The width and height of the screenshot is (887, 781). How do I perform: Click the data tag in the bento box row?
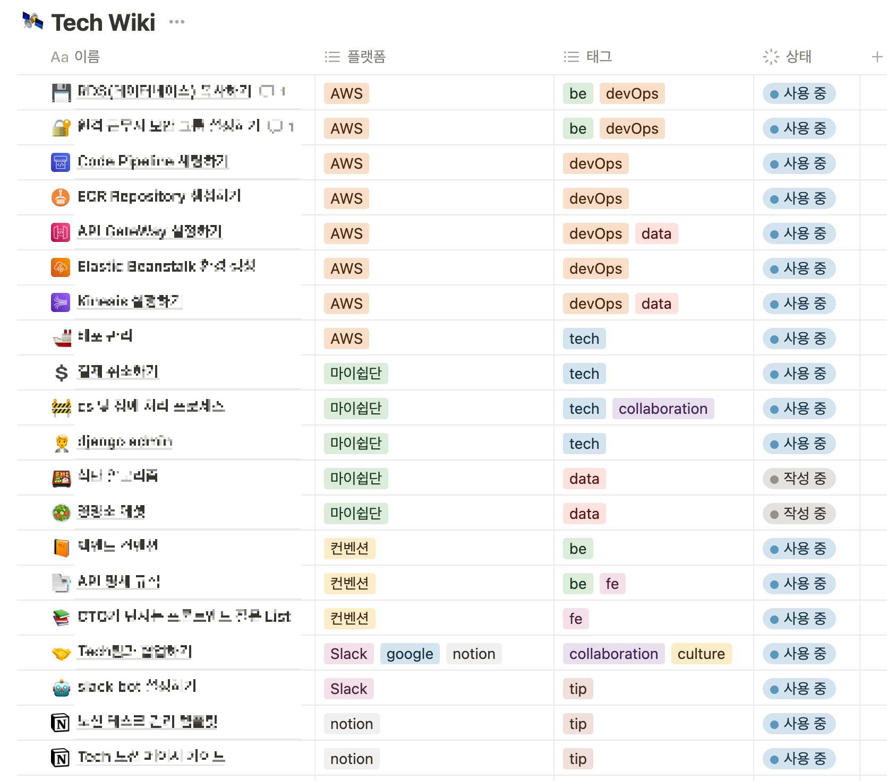(x=584, y=479)
